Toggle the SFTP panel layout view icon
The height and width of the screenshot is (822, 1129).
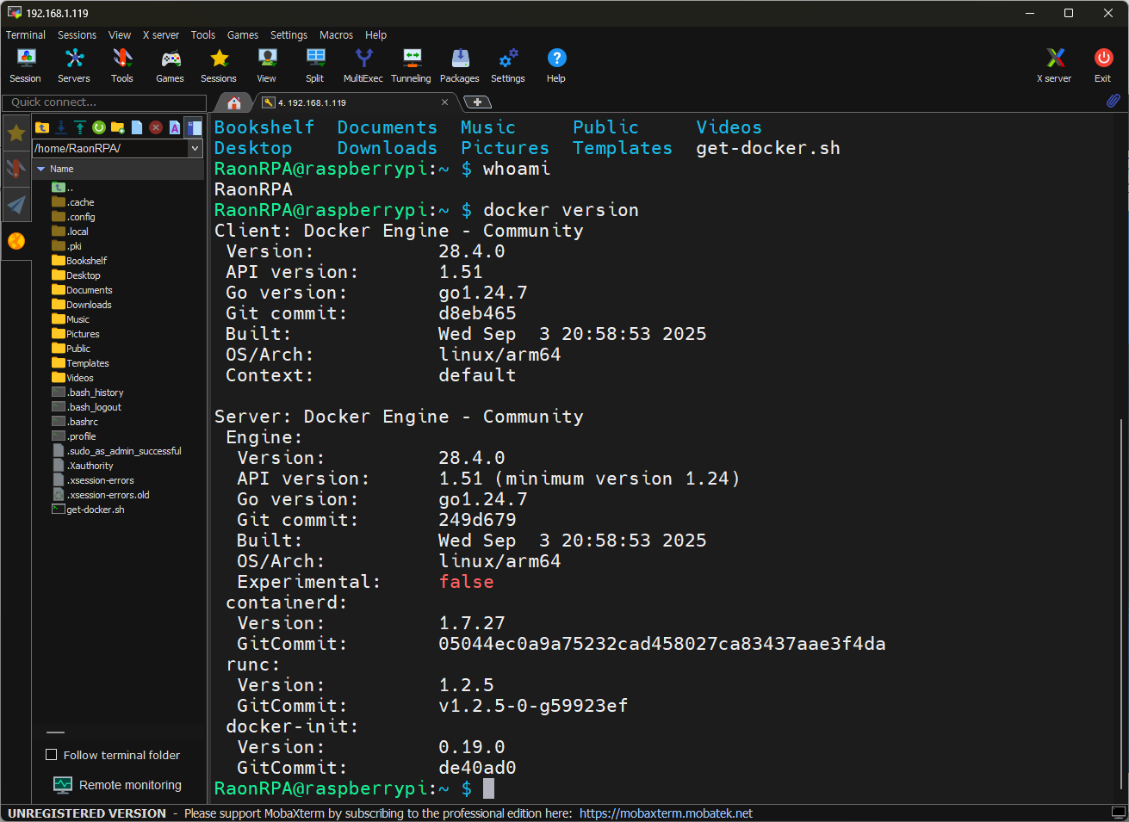[194, 127]
